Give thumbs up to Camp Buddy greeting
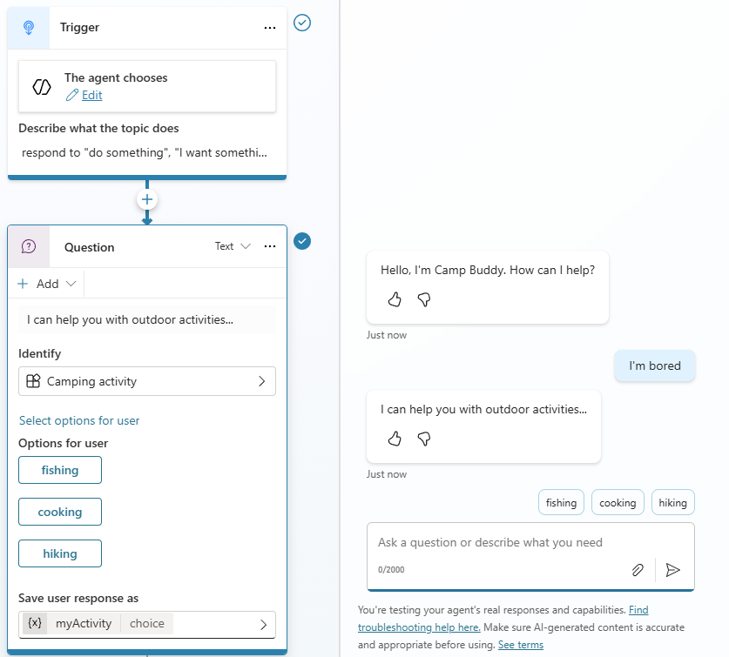Viewport: 729px width, 657px height. pyautogui.click(x=394, y=298)
